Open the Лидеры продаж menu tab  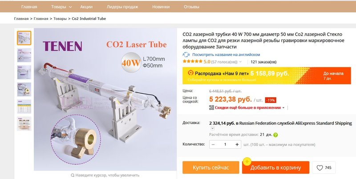click(121, 7)
